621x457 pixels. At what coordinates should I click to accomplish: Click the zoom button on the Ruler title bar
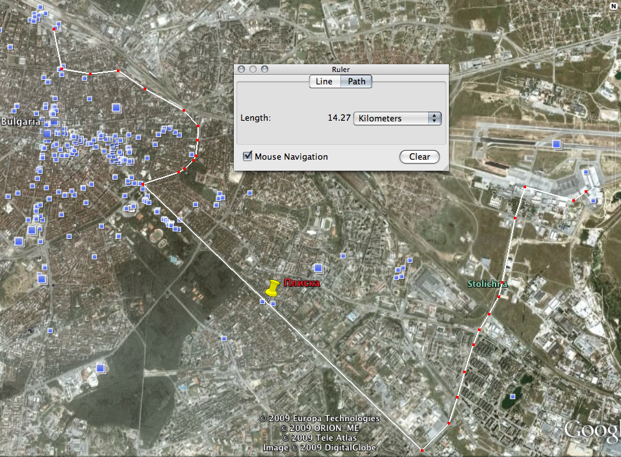coord(263,69)
